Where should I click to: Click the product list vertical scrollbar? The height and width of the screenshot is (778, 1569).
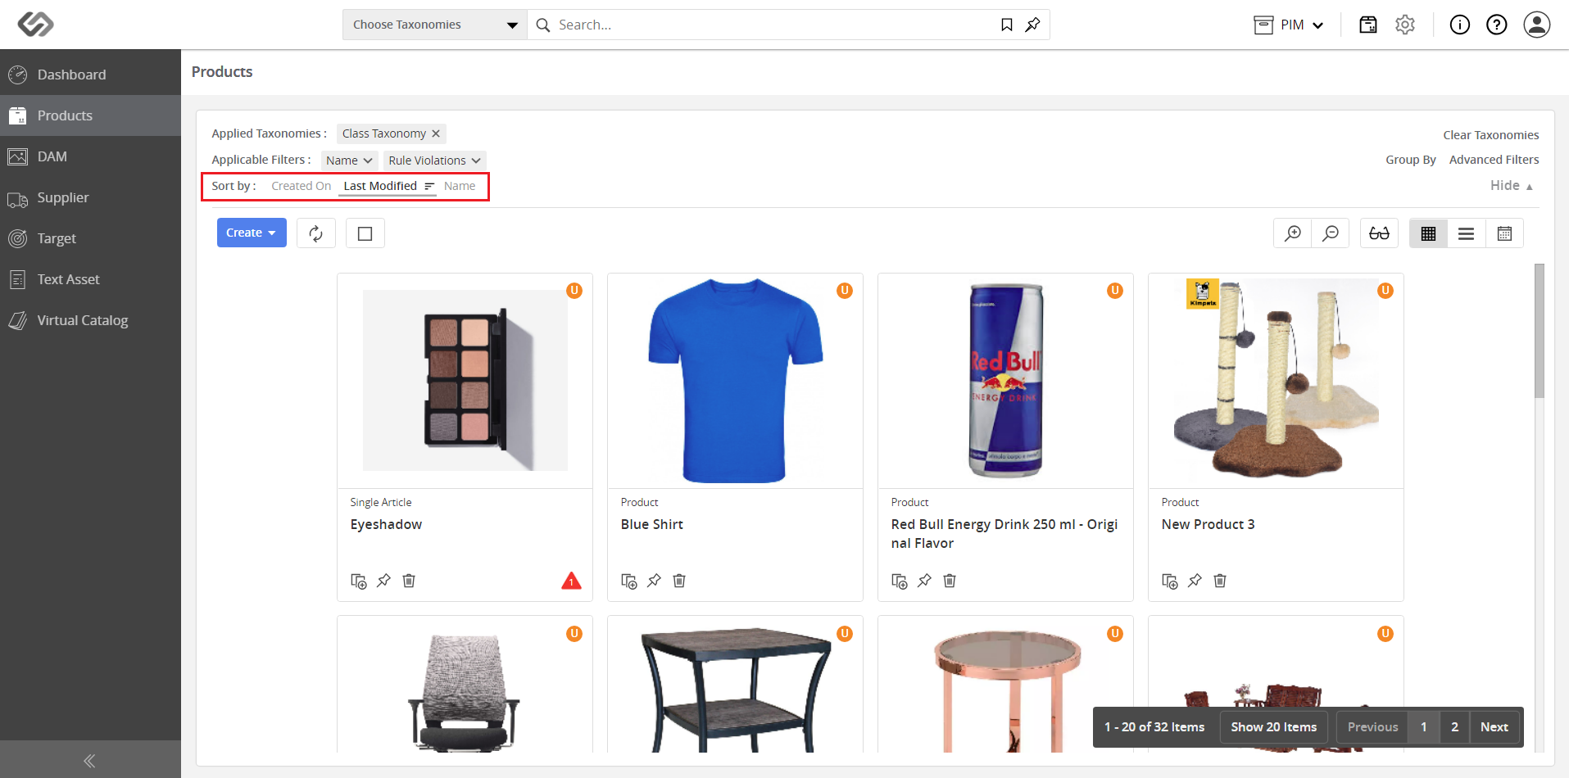click(1540, 331)
